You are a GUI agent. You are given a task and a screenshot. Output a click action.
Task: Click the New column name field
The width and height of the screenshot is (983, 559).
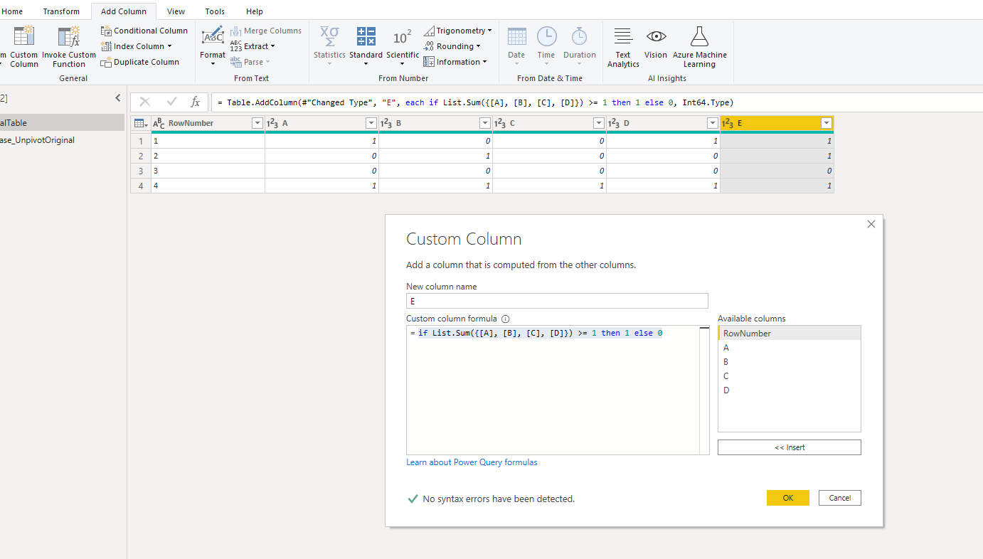(x=557, y=301)
